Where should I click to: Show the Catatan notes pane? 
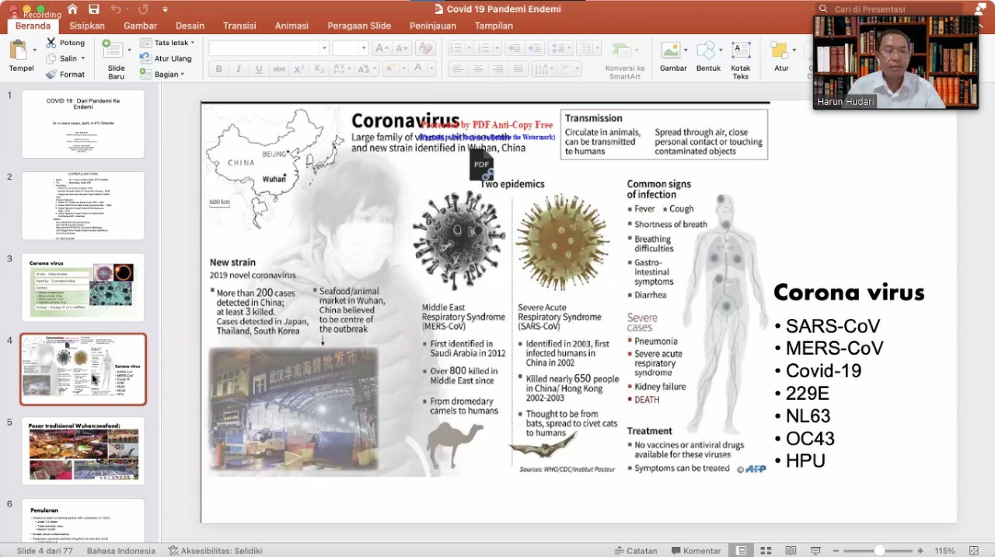click(635, 551)
